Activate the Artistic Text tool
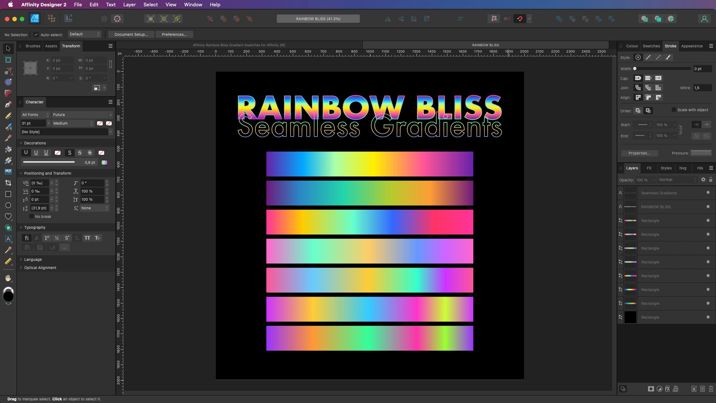Image resolution: width=716 pixels, height=403 pixels. click(x=8, y=239)
